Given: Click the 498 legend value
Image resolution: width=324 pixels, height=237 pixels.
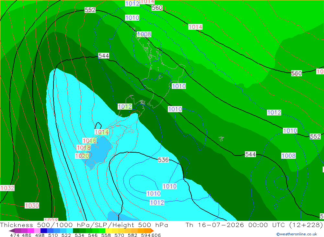Looking at the screenshot, I should point(40,235).
